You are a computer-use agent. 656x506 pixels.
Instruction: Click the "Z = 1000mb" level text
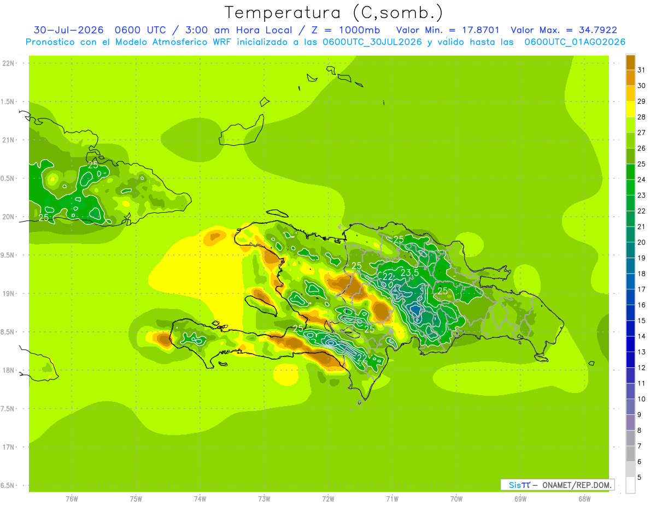(x=345, y=30)
